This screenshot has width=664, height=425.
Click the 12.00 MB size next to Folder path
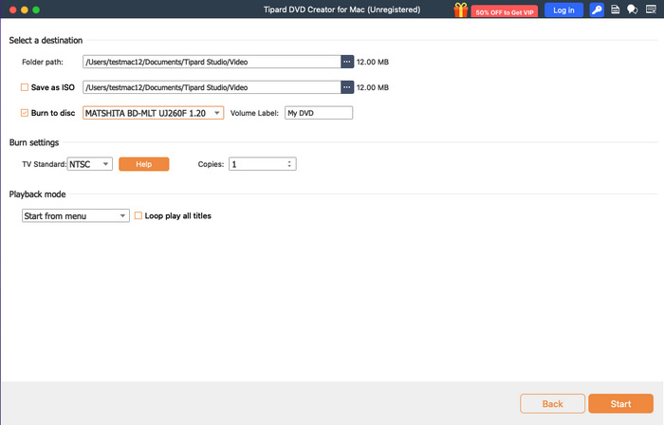pos(373,62)
